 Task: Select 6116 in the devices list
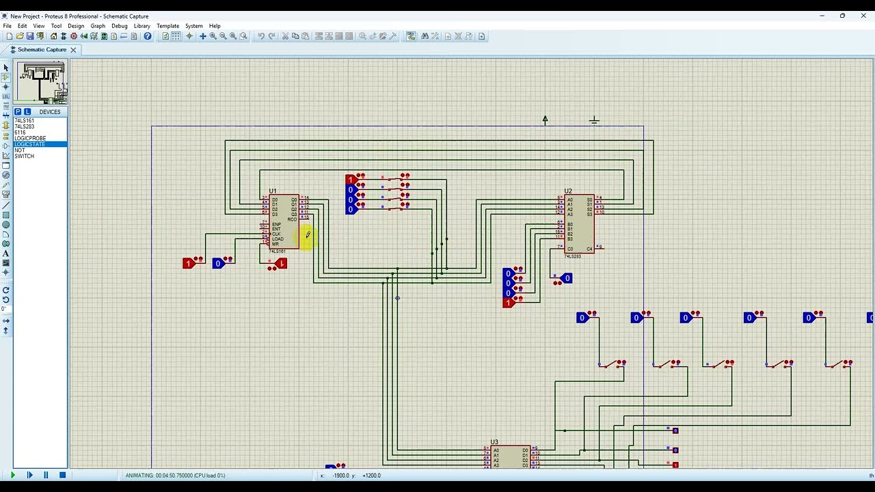pyautogui.click(x=40, y=133)
